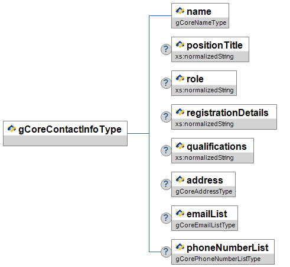The width and height of the screenshot is (290, 267).
Task: Select the gCoreContactInfoType root node
Action: pos(65,134)
